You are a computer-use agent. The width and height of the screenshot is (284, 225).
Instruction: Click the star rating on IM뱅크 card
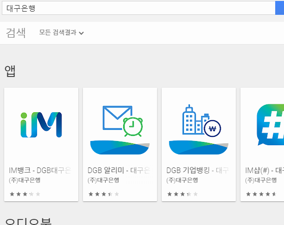click(25, 194)
